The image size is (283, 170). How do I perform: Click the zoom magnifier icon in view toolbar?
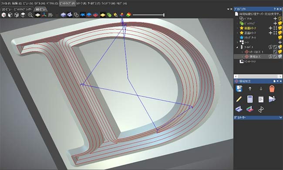click(x=30, y=15)
